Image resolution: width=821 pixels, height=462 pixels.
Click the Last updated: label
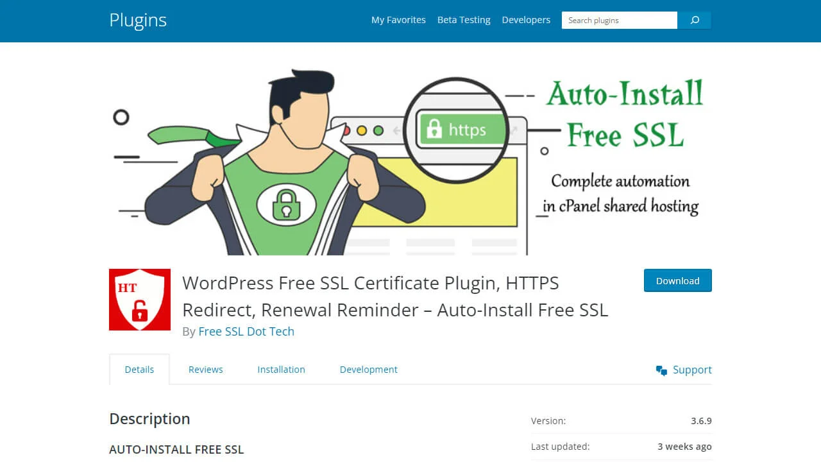(560, 446)
